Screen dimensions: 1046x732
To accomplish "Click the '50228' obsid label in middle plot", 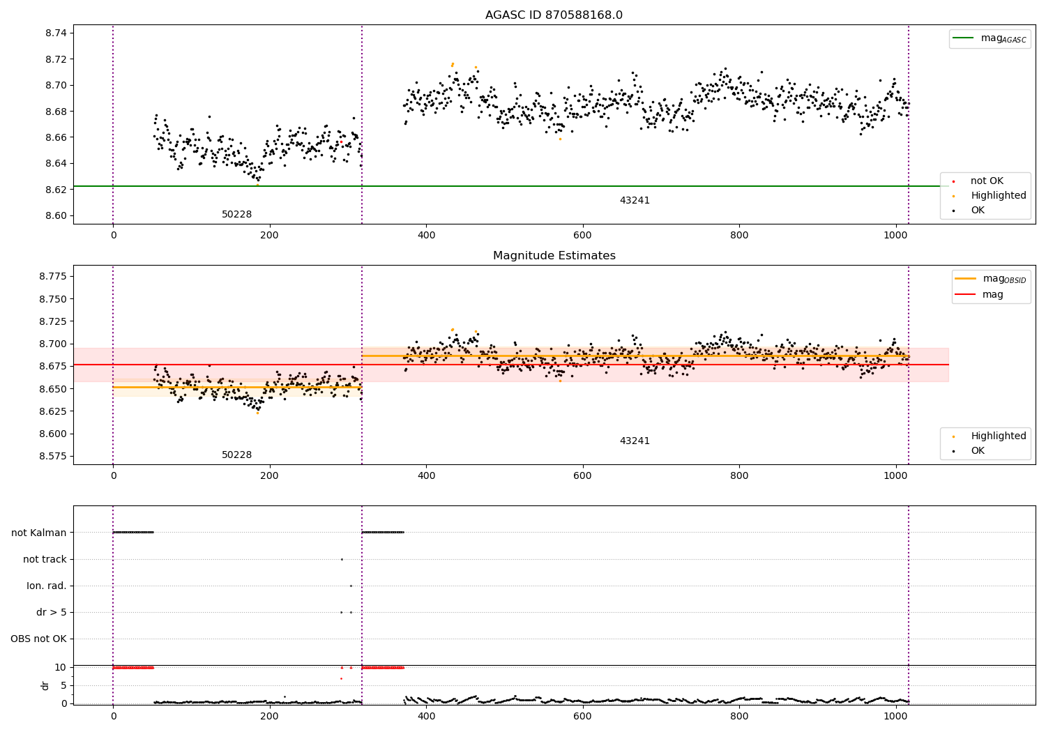I will coord(236,455).
